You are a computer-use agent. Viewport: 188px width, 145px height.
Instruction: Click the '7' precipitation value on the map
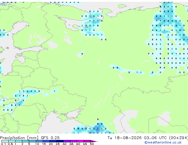[98, 129]
